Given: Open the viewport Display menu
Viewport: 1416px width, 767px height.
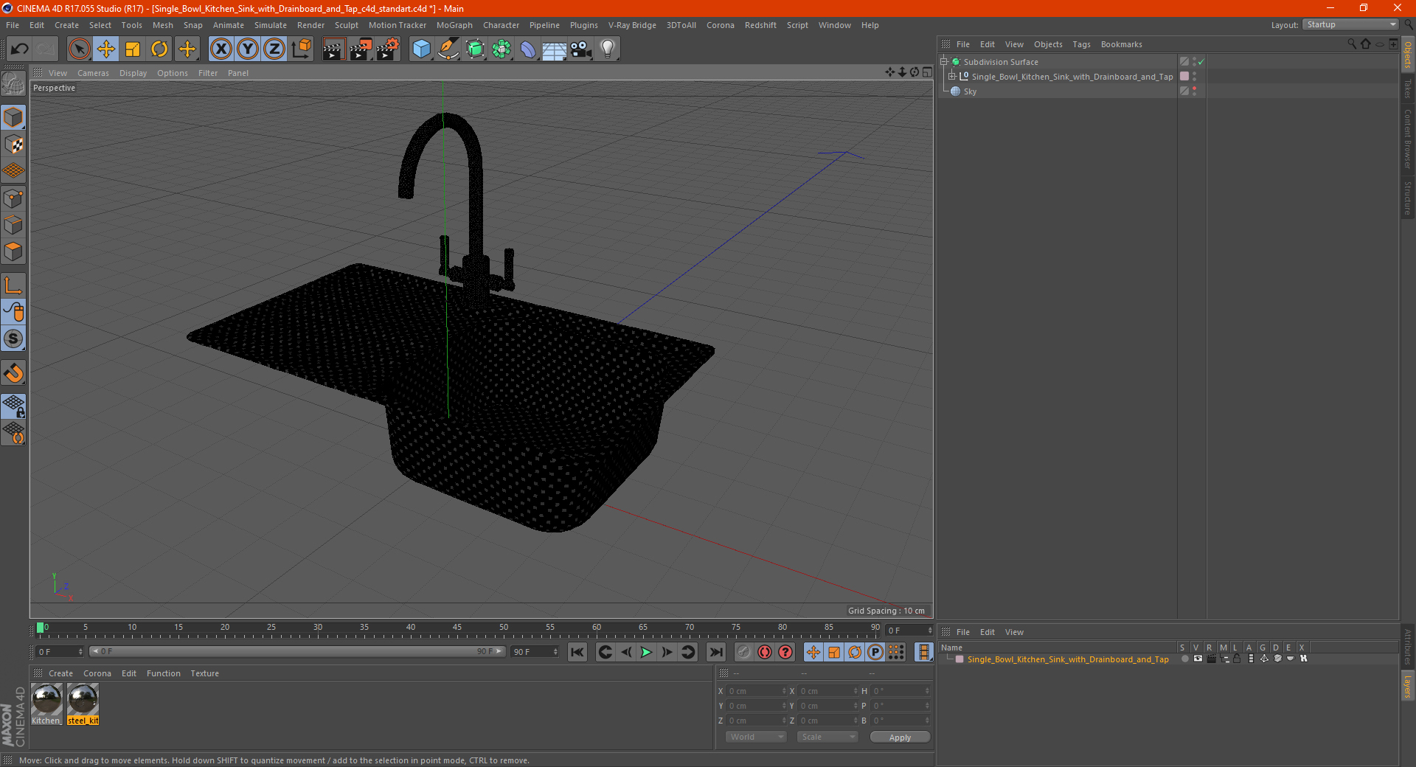Looking at the screenshot, I should click(133, 73).
